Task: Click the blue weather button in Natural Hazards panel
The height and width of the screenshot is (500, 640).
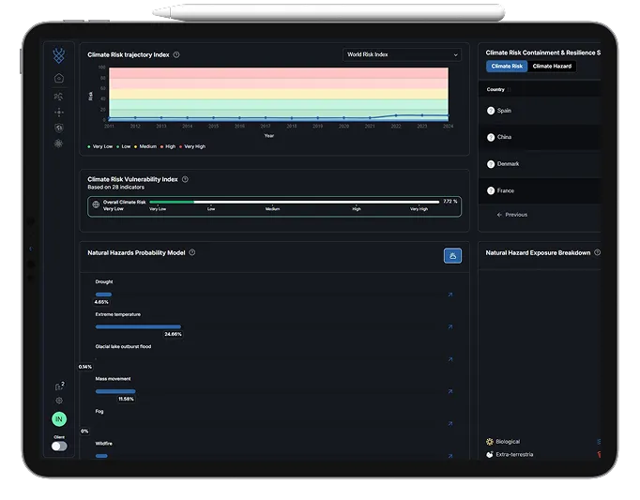Action: pyautogui.click(x=452, y=256)
